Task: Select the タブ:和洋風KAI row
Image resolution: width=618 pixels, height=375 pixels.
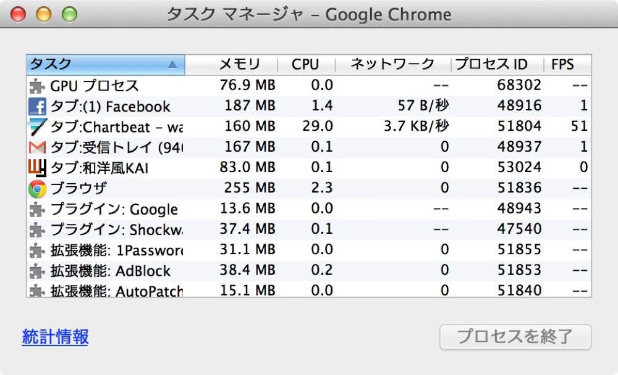Action: coord(309,168)
